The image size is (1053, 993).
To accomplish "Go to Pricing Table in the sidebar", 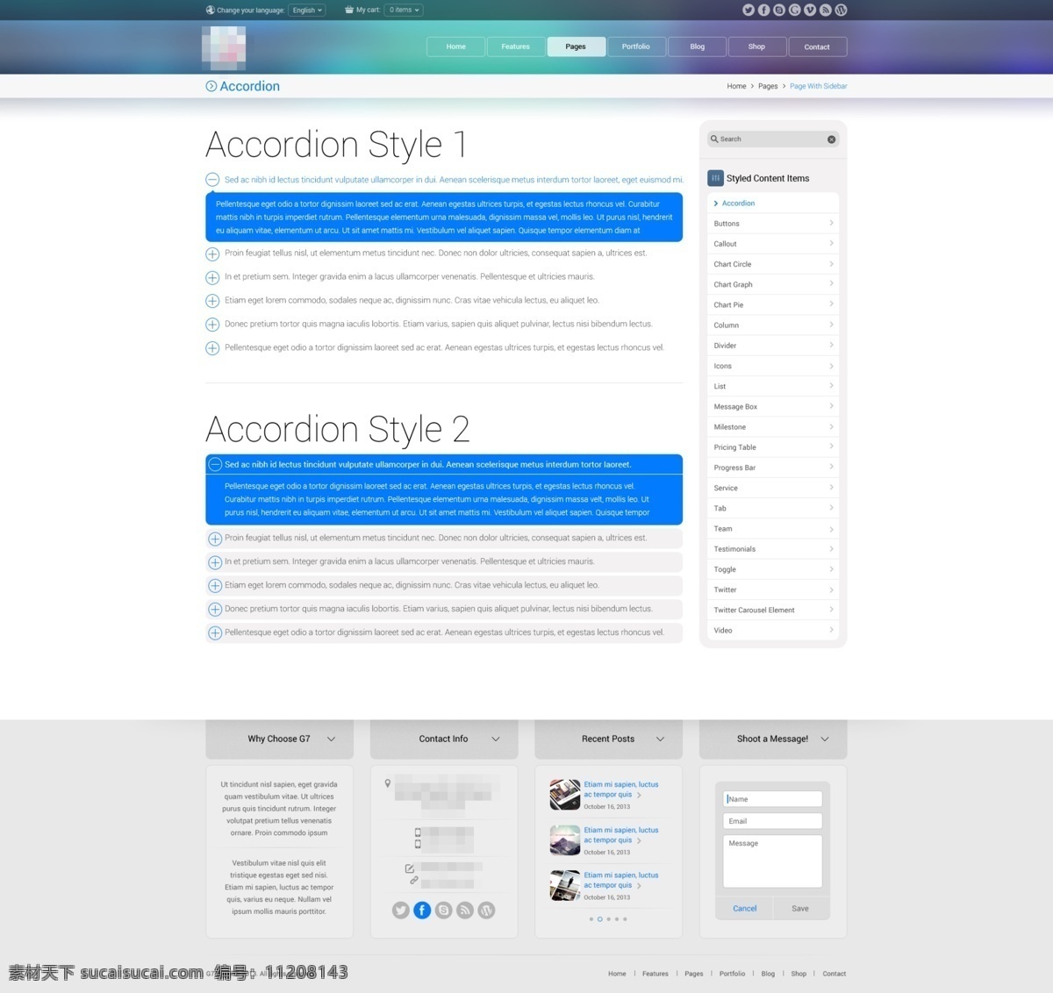I will (x=773, y=447).
